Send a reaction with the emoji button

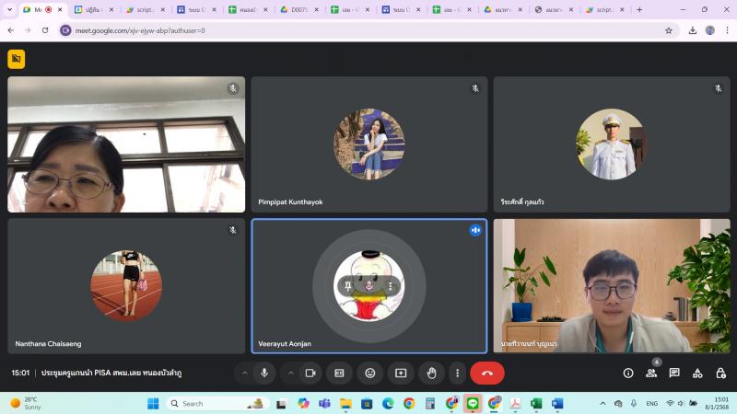tap(370, 374)
